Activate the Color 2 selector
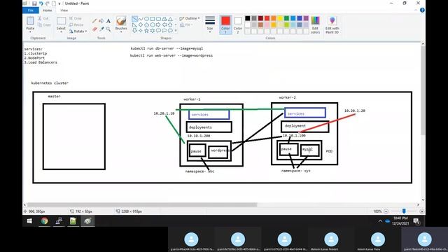The image size is (448, 252). click(238, 25)
